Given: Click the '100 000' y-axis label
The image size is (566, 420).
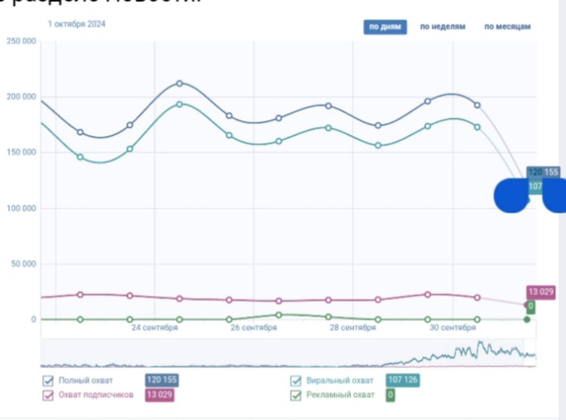Looking at the screenshot, I should tap(21, 208).
